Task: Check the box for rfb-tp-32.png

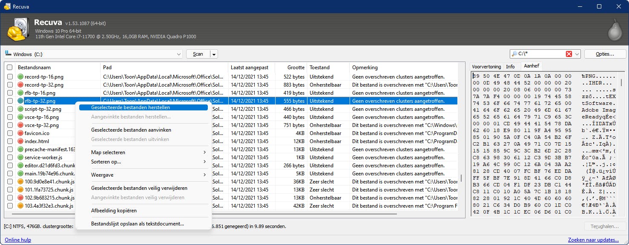Action: click(x=10, y=101)
